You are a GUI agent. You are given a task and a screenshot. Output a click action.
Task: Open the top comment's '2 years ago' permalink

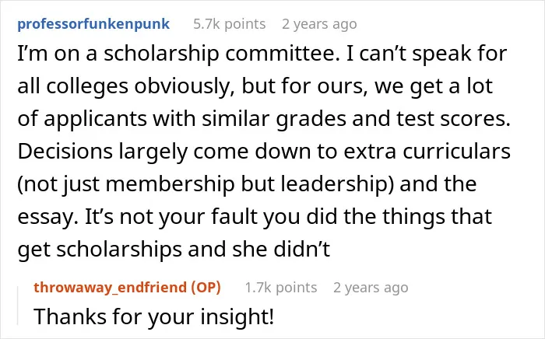(319, 24)
